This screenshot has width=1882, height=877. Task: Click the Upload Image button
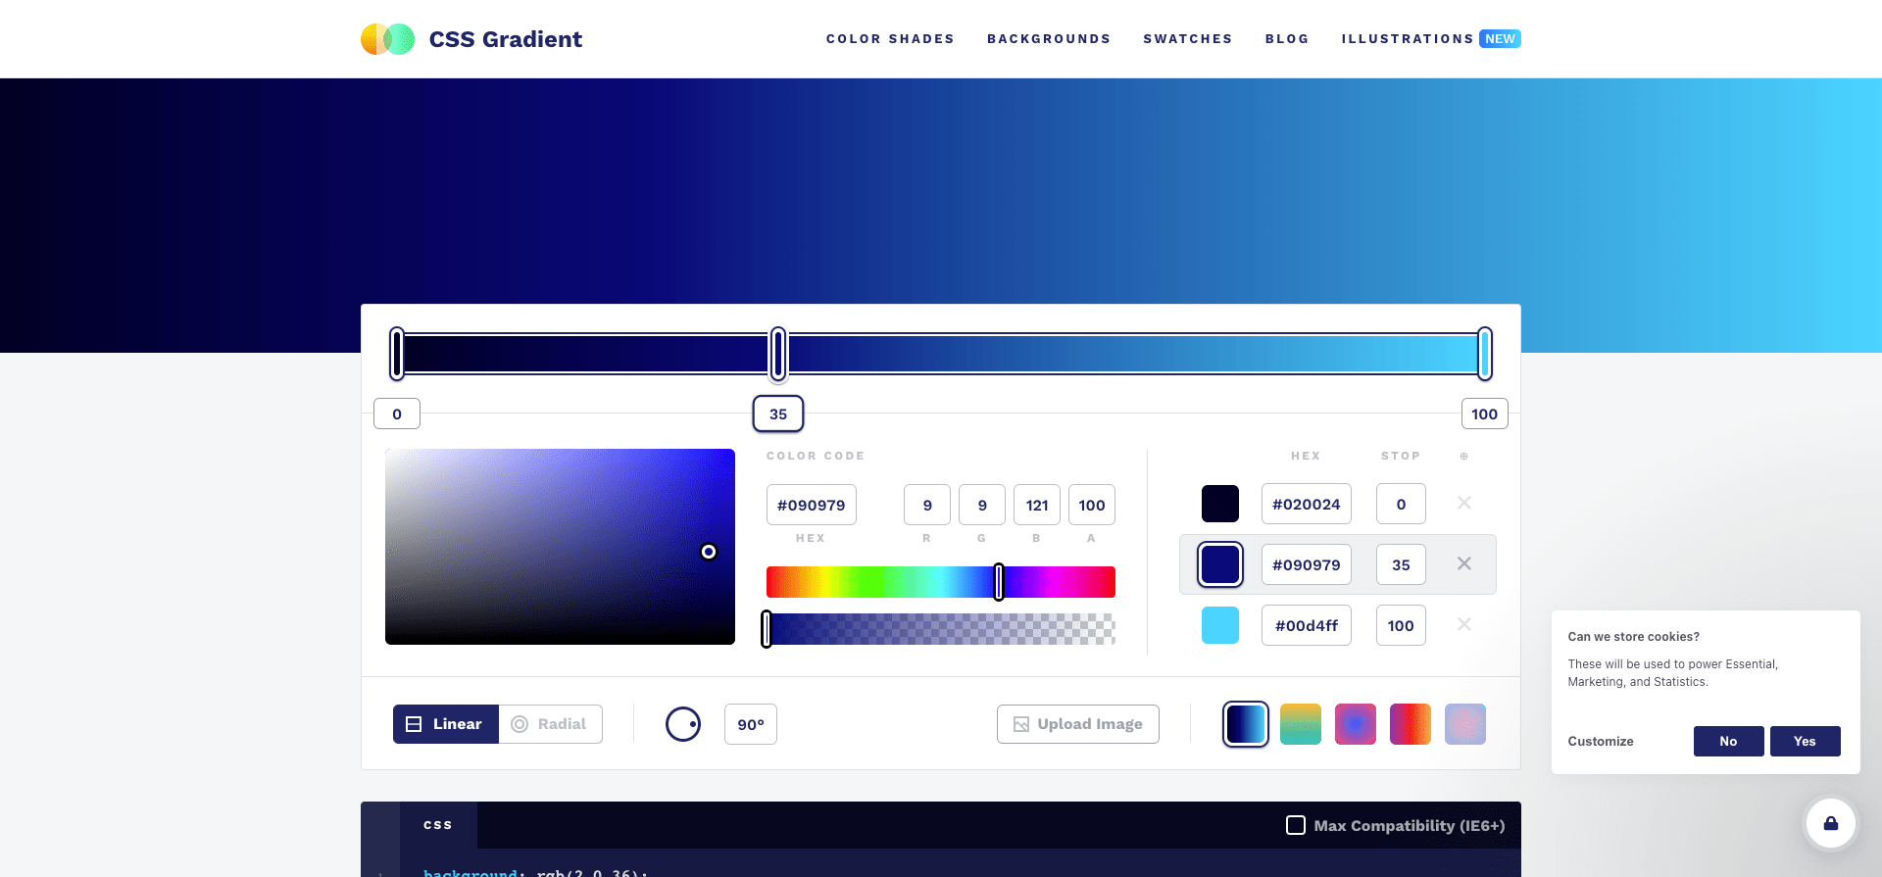click(x=1078, y=724)
